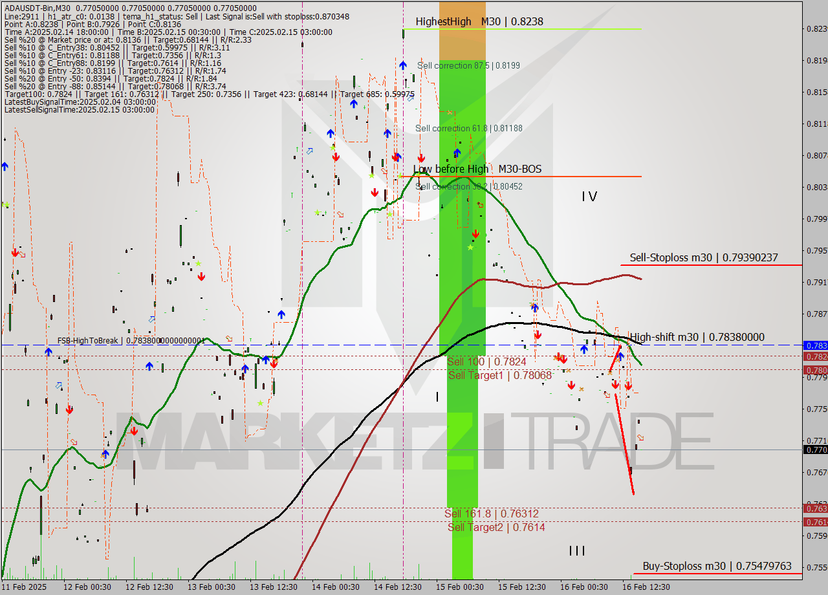Click the yellow star inside the green highlighted zone

point(472,246)
